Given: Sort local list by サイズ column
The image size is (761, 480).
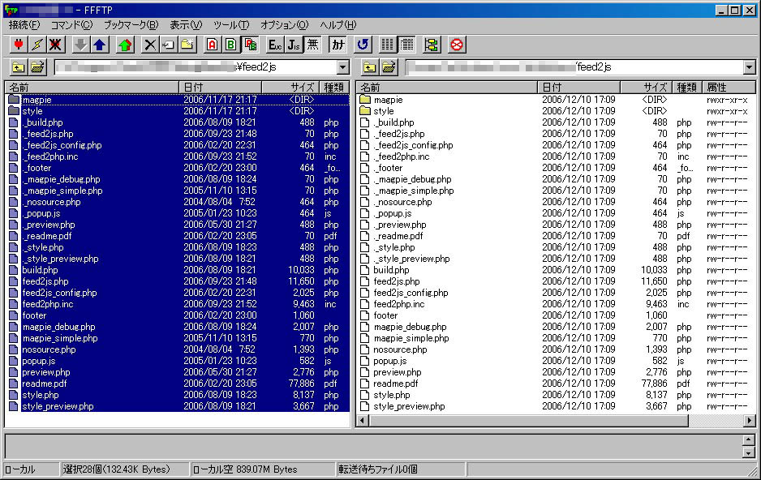Looking at the screenshot, I should point(290,88).
